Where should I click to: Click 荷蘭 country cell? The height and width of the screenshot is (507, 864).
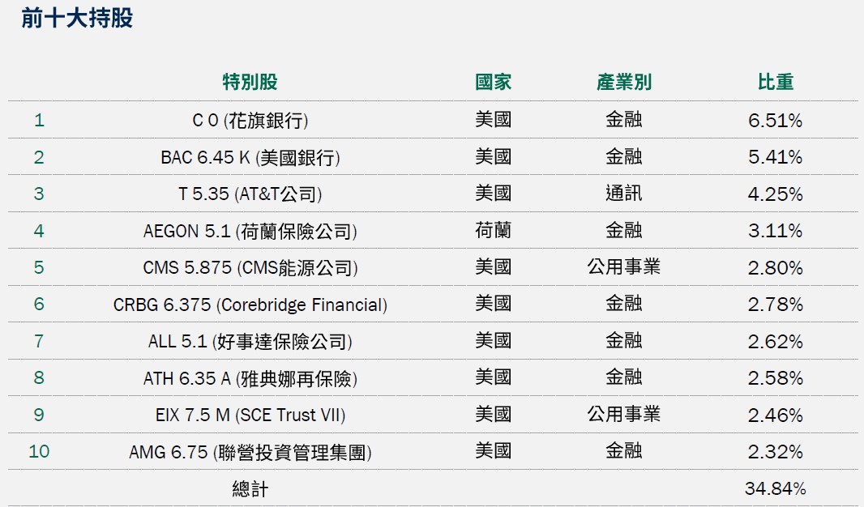coord(493,231)
